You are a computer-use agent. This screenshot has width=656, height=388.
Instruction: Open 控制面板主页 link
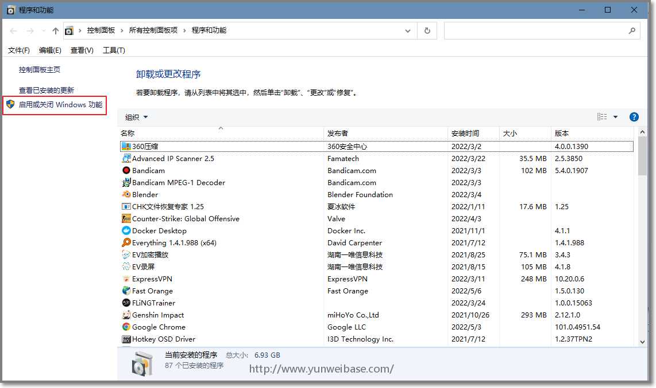pyautogui.click(x=39, y=70)
